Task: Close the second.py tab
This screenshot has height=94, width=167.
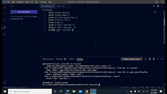Action: (x=53, y=6)
